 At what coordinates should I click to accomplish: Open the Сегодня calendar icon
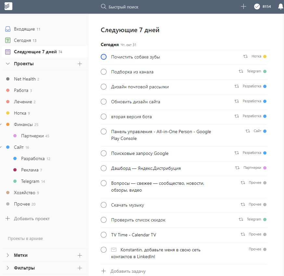(x=7, y=40)
